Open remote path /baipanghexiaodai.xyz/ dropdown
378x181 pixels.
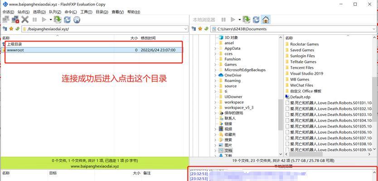point(186,29)
